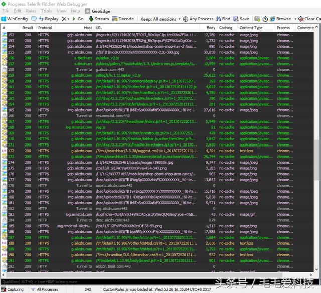The height and width of the screenshot is (293, 321).
Task: Open the Remove sessions dropdown arrow
Action: 68,19
